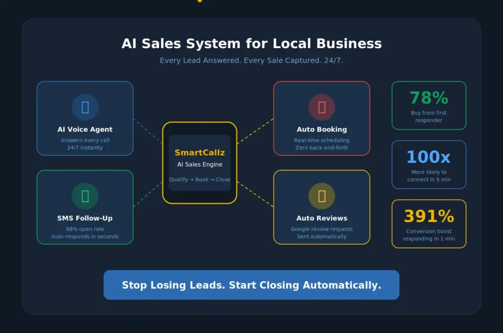Click the 'SMS Follow-Up' card title
Viewport: 503px width, 333px height.
click(x=85, y=218)
